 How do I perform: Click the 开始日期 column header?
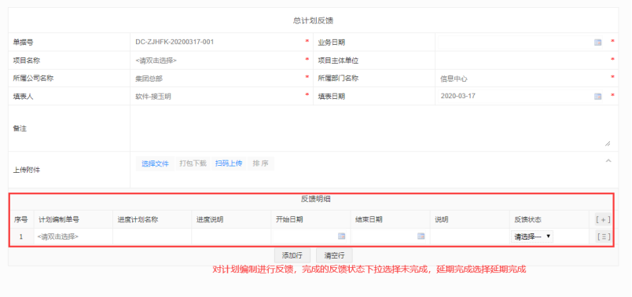tap(289, 220)
